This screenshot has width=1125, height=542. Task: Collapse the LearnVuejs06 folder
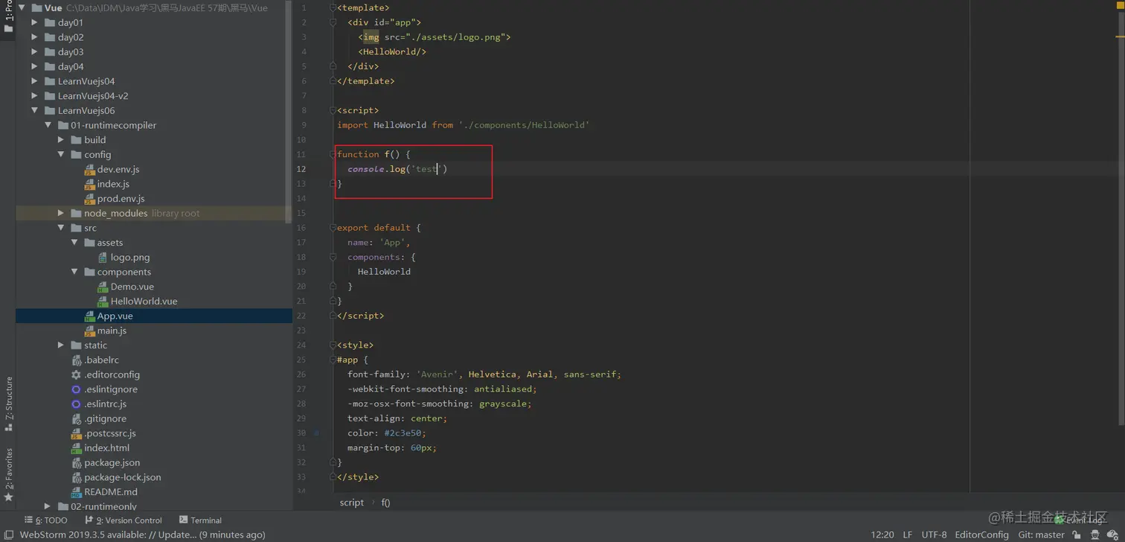[x=34, y=110]
